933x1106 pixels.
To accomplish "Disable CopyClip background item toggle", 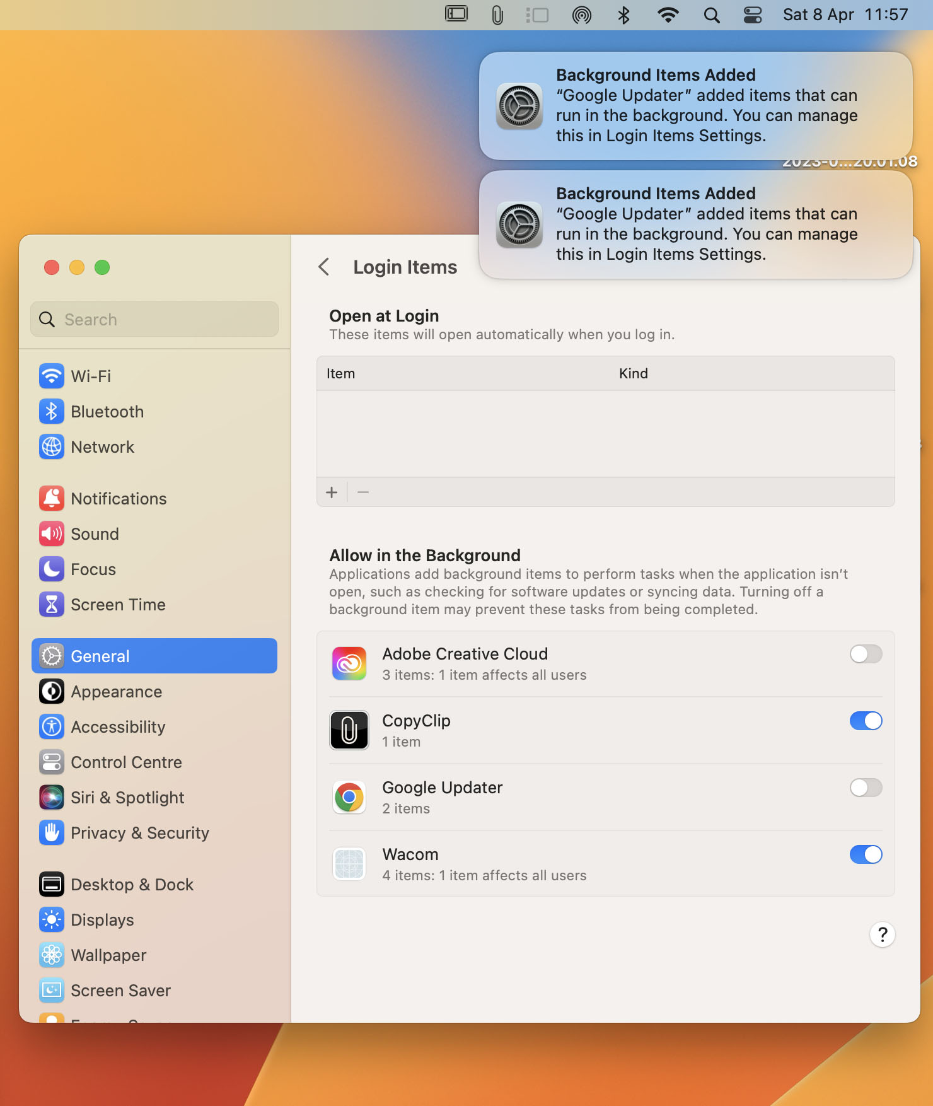I will tap(866, 721).
